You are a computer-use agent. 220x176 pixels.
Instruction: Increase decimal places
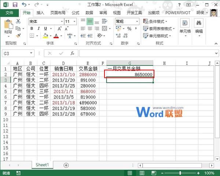coord(118,36)
